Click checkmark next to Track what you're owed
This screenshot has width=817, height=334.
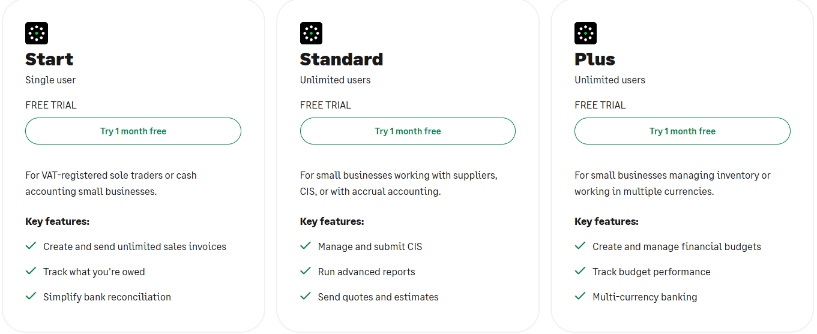(x=31, y=271)
